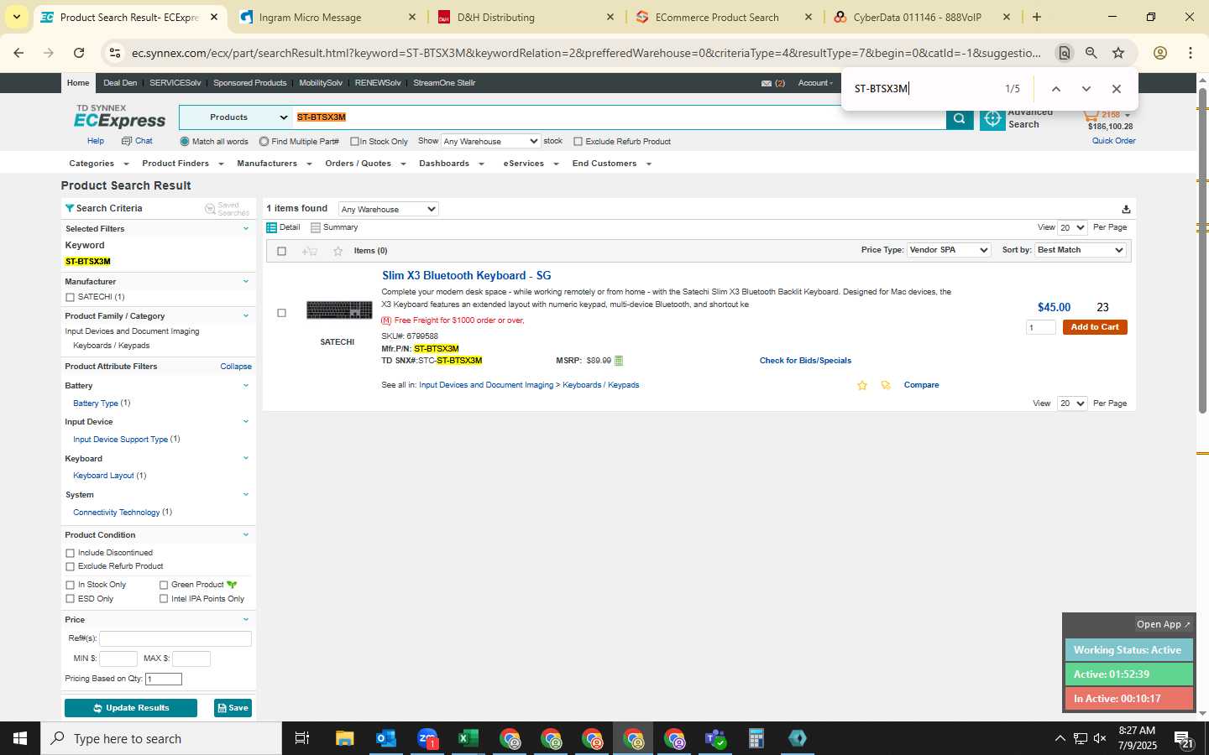The width and height of the screenshot is (1209, 755).
Task: Click add-selected-to-cart icon in Items bar
Action: pyautogui.click(x=309, y=251)
